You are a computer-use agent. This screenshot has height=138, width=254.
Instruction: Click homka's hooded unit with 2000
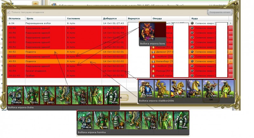click(x=181, y=120)
